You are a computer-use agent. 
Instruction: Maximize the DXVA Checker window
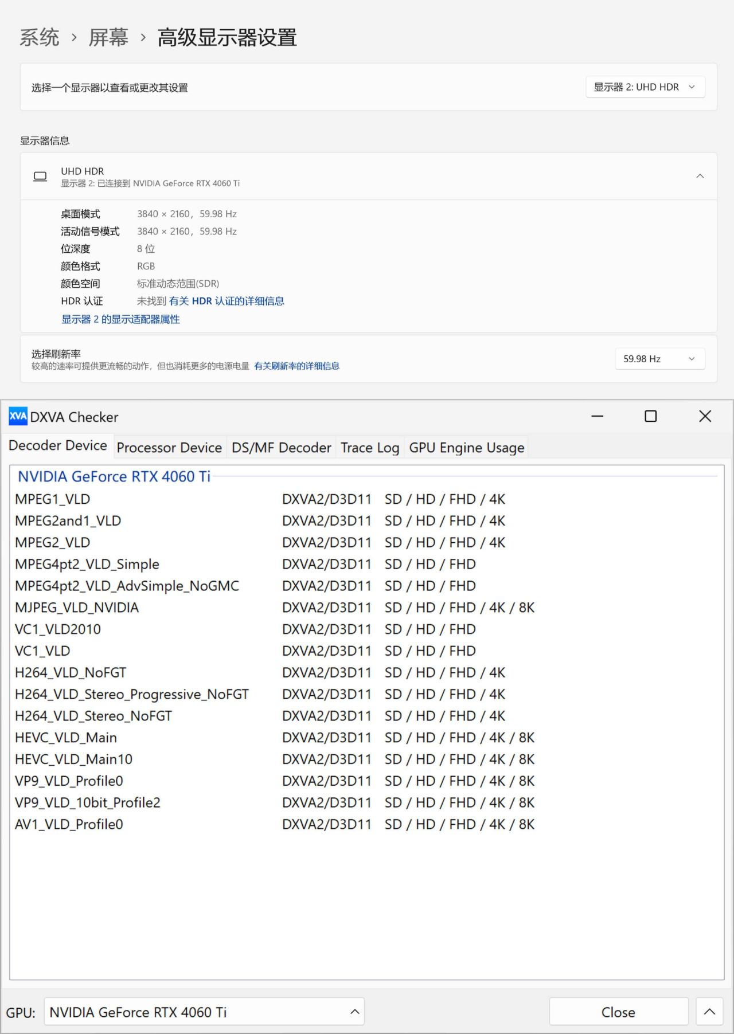pyautogui.click(x=651, y=416)
